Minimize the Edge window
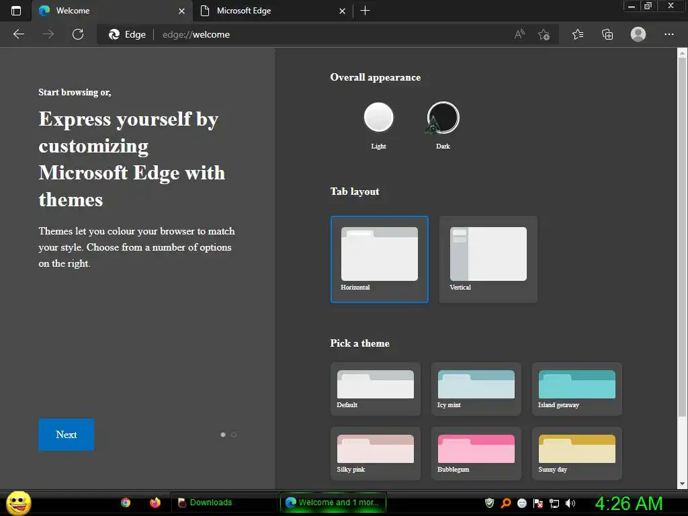This screenshot has width=688, height=516. coord(632,6)
